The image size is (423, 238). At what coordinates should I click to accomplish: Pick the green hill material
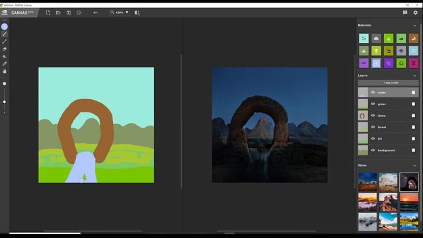point(401,38)
